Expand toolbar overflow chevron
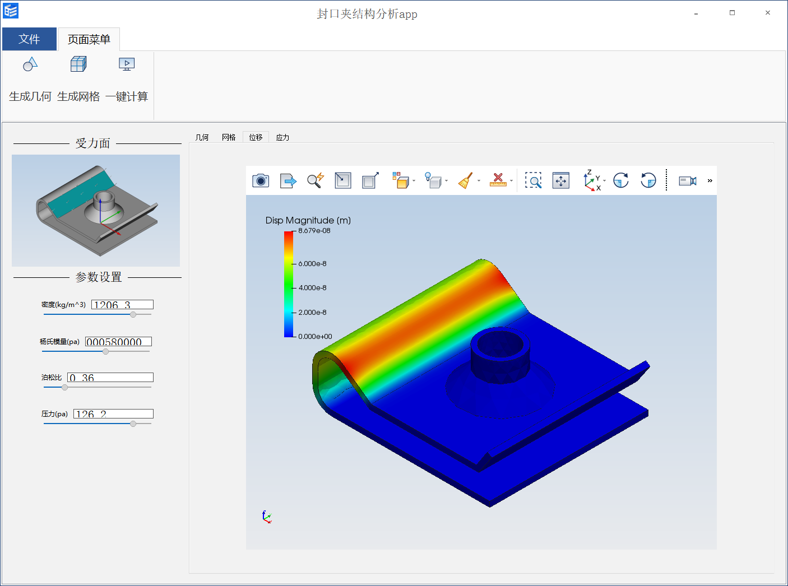Screen dimensions: 788x586 tap(710, 180)
